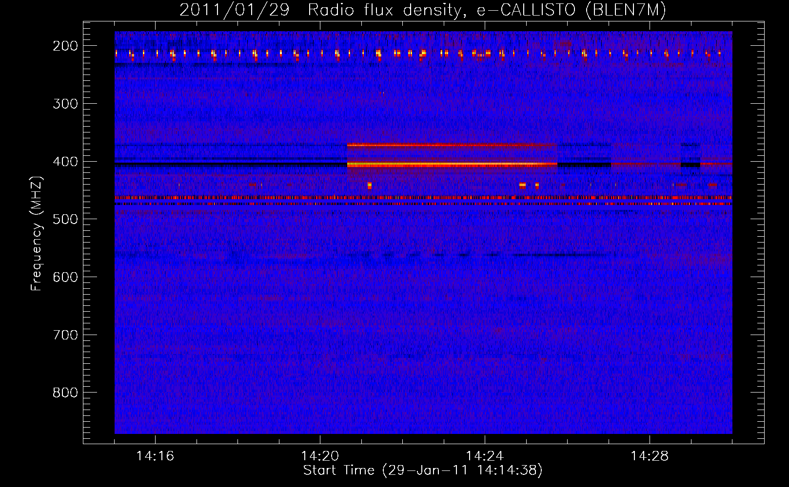Screen dimensions: 789x487
Task: Select the 400 frequency tick label
Action: 65,161
